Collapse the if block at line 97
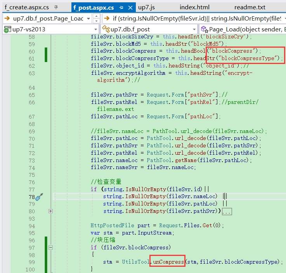This screenshot has height=273, width=286. [51, 247]
